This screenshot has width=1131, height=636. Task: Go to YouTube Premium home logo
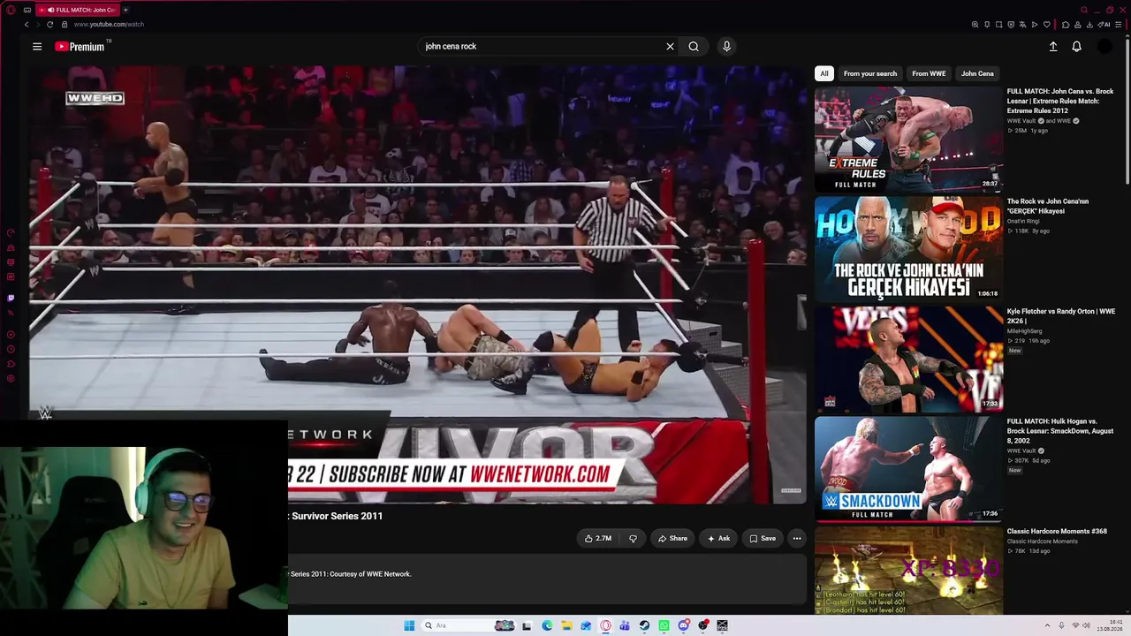point(80,47)
